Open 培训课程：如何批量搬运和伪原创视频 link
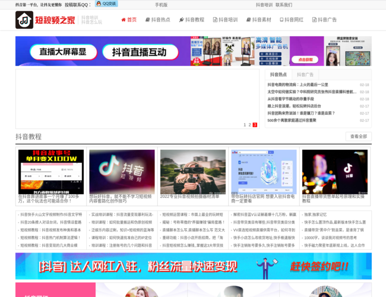Screen dimensions: 386x297 tap(122, 222)
